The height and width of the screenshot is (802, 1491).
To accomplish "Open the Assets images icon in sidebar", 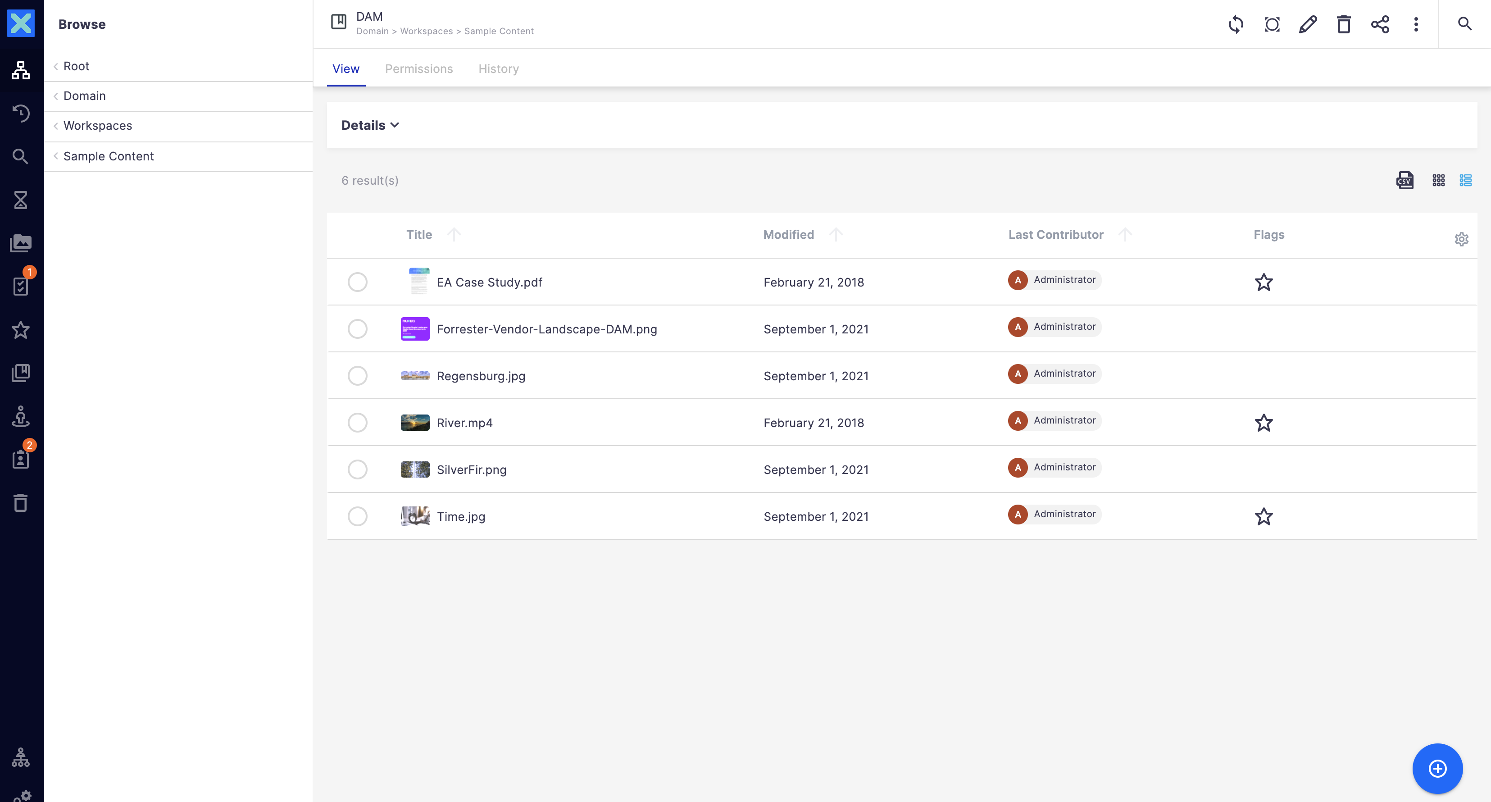I will pyautogui.click(x=21, y=243).
